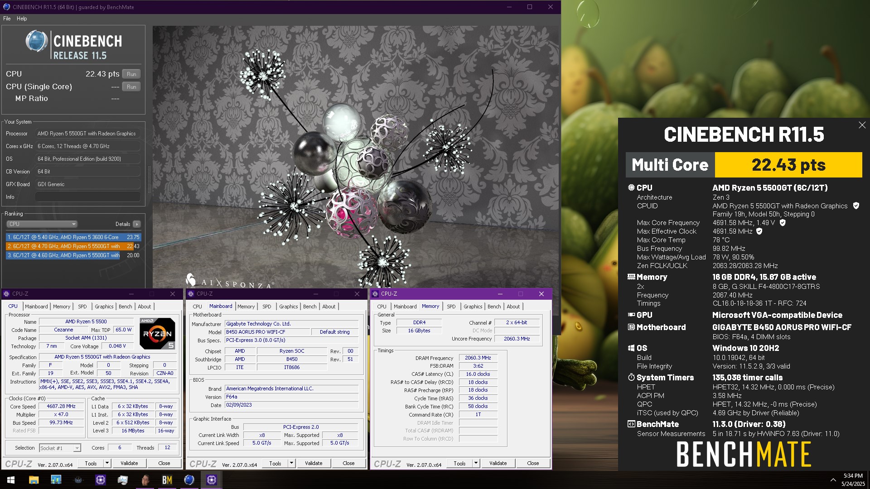This screenshot has width=870, height=489.
Task: Click Cinebench title bar app icon
Action: click(x=6, y=7)
